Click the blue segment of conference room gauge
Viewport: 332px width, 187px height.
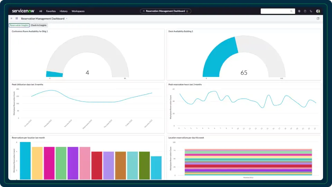[54, 74]
